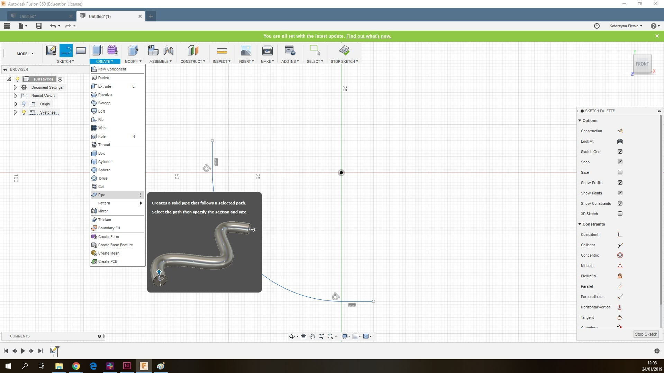Open the Katarzyna Plewa account dropdown
The height and width of the screenshot is (373, 664).
point(626,26)
